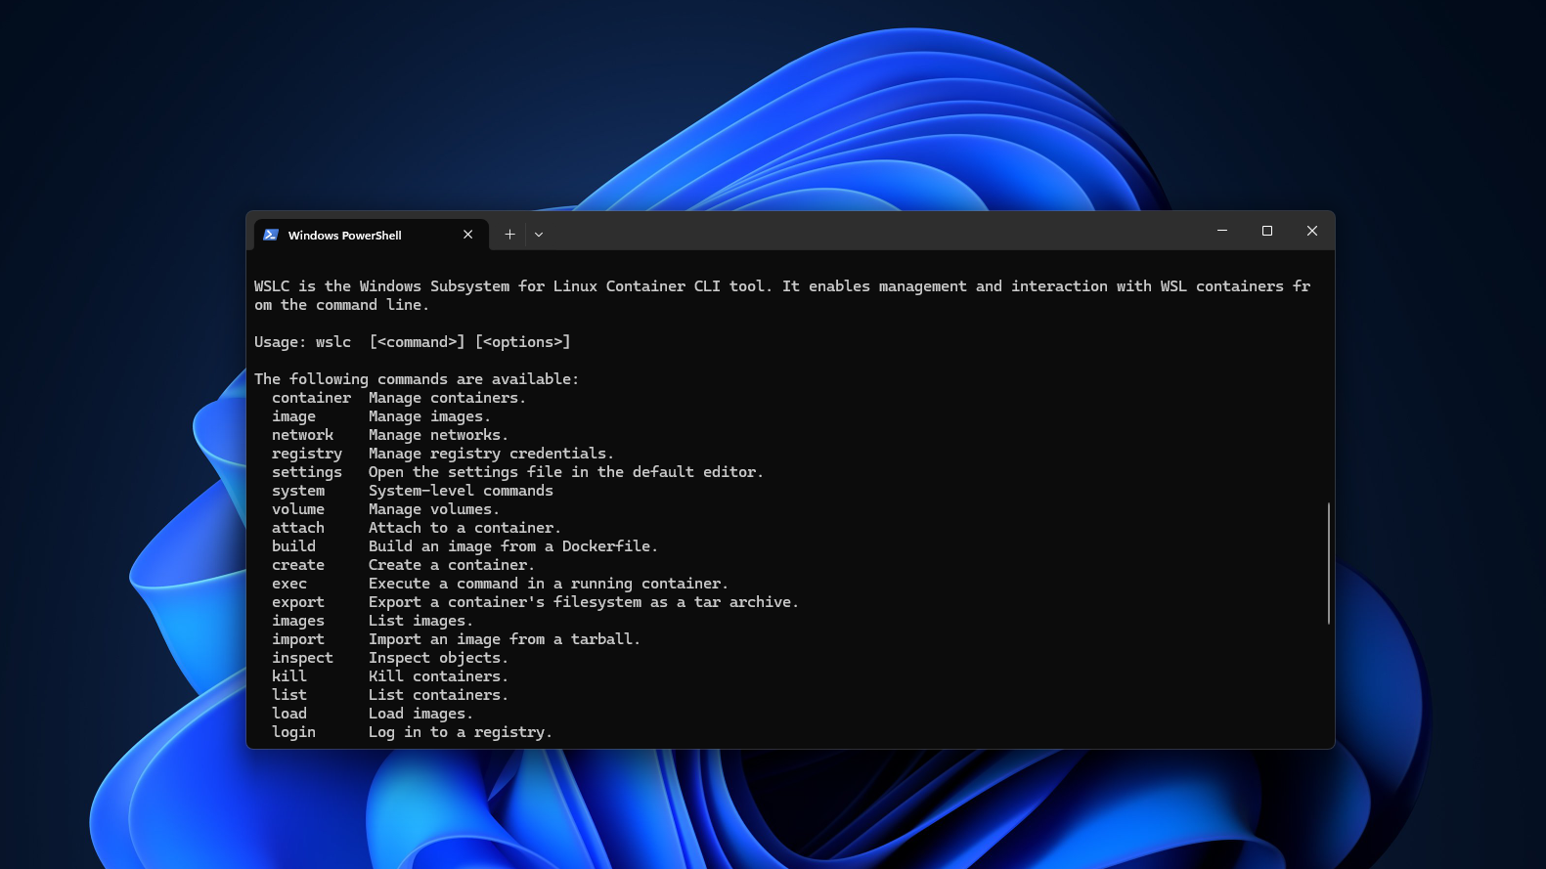1546x869 pixels.
Task: Click 'Log in to a registry.' text
Action: pos(461,732)
